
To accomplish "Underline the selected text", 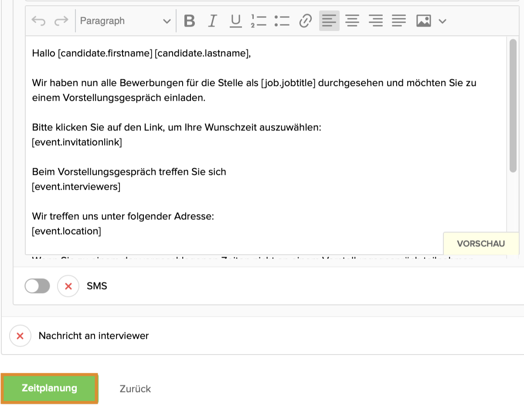I will (x=235, y=21).
